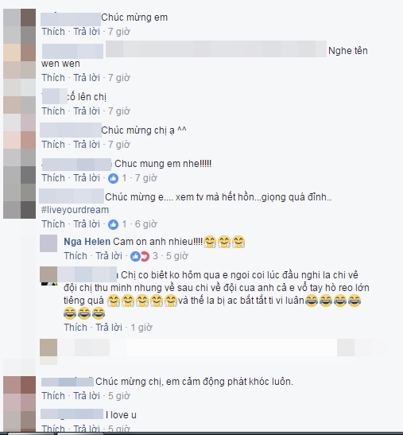Click the #liveyourdream hashtag
The image size is (403, 435).
[75, 210]
